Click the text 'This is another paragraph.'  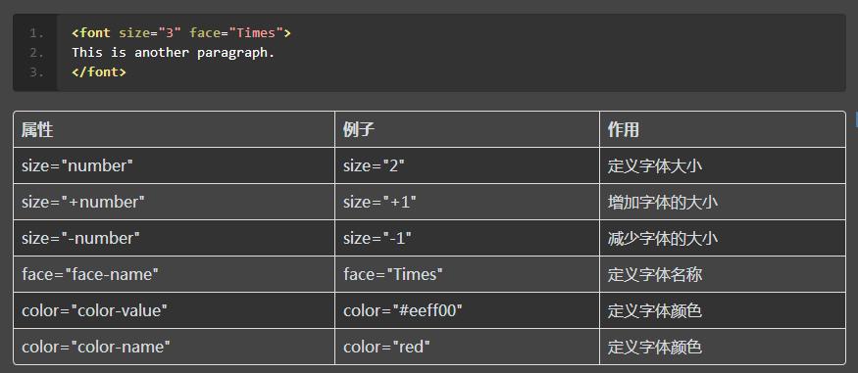point(173,53)
